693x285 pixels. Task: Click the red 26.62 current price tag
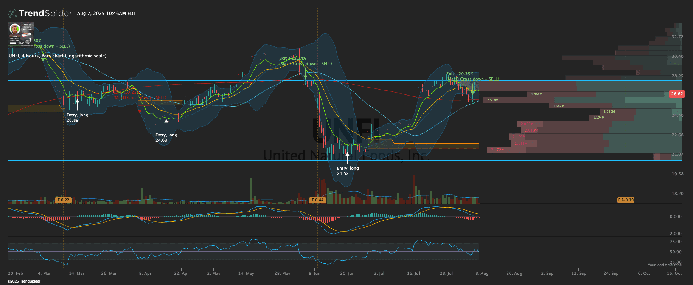(x=677, y=94)
